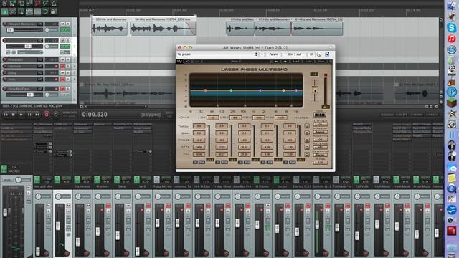This screenshot has width=459, height=258.
Task: Solo the Party Mix Ops track
Action: click(x=67, y=89)
